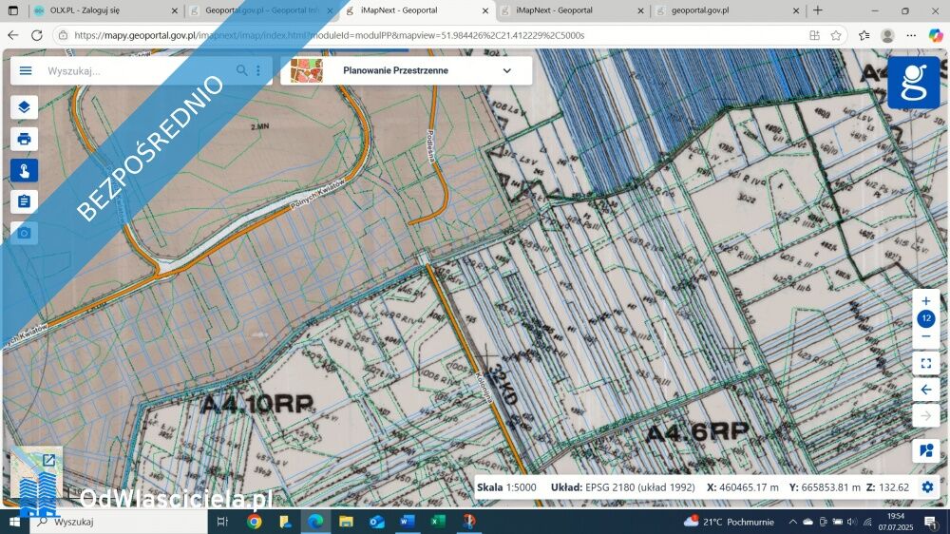The image size is (950, 534).
Task: Add page to favorites star
Action: pyautogui.click(x=836, y=35)
